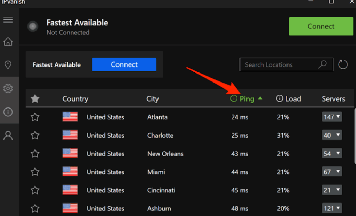Click Fastest Available label beside blue Connect

(57, 65)
